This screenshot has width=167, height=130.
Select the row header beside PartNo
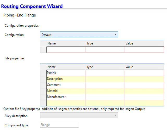(x=43, y=73)
